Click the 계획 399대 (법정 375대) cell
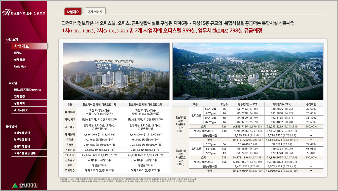Image resolution: width=338 pixels, height=191 pixels. pos(146,170)
